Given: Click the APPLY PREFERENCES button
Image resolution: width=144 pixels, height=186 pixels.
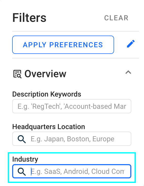Looking at the screenshot, I should coord(63,45).
